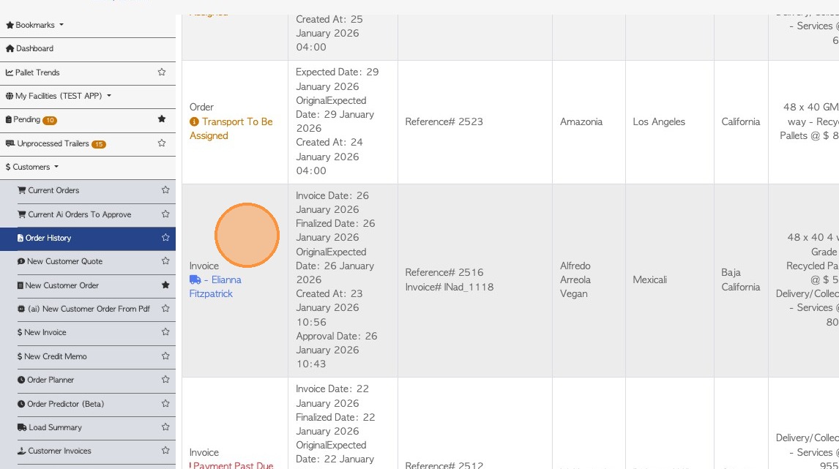This screenshot has height=469, width=839.
Task: Click the New Credit Memo dollar icon
Action: [20, 356]
